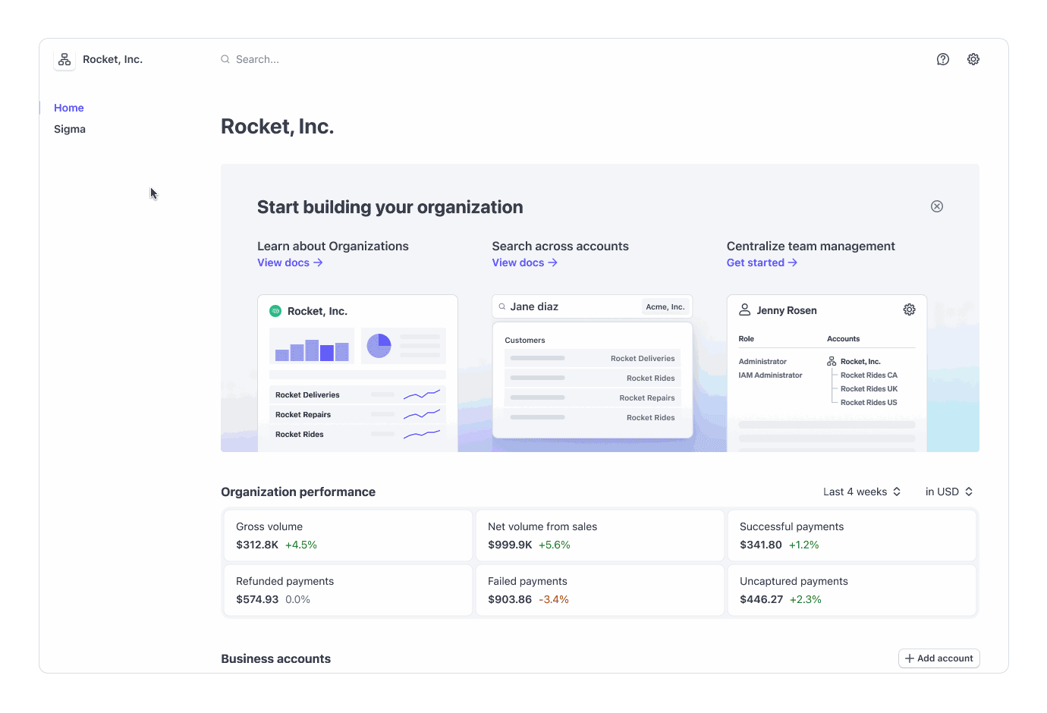
Task: Click the search magnifier icon
Action: (225, 58)
